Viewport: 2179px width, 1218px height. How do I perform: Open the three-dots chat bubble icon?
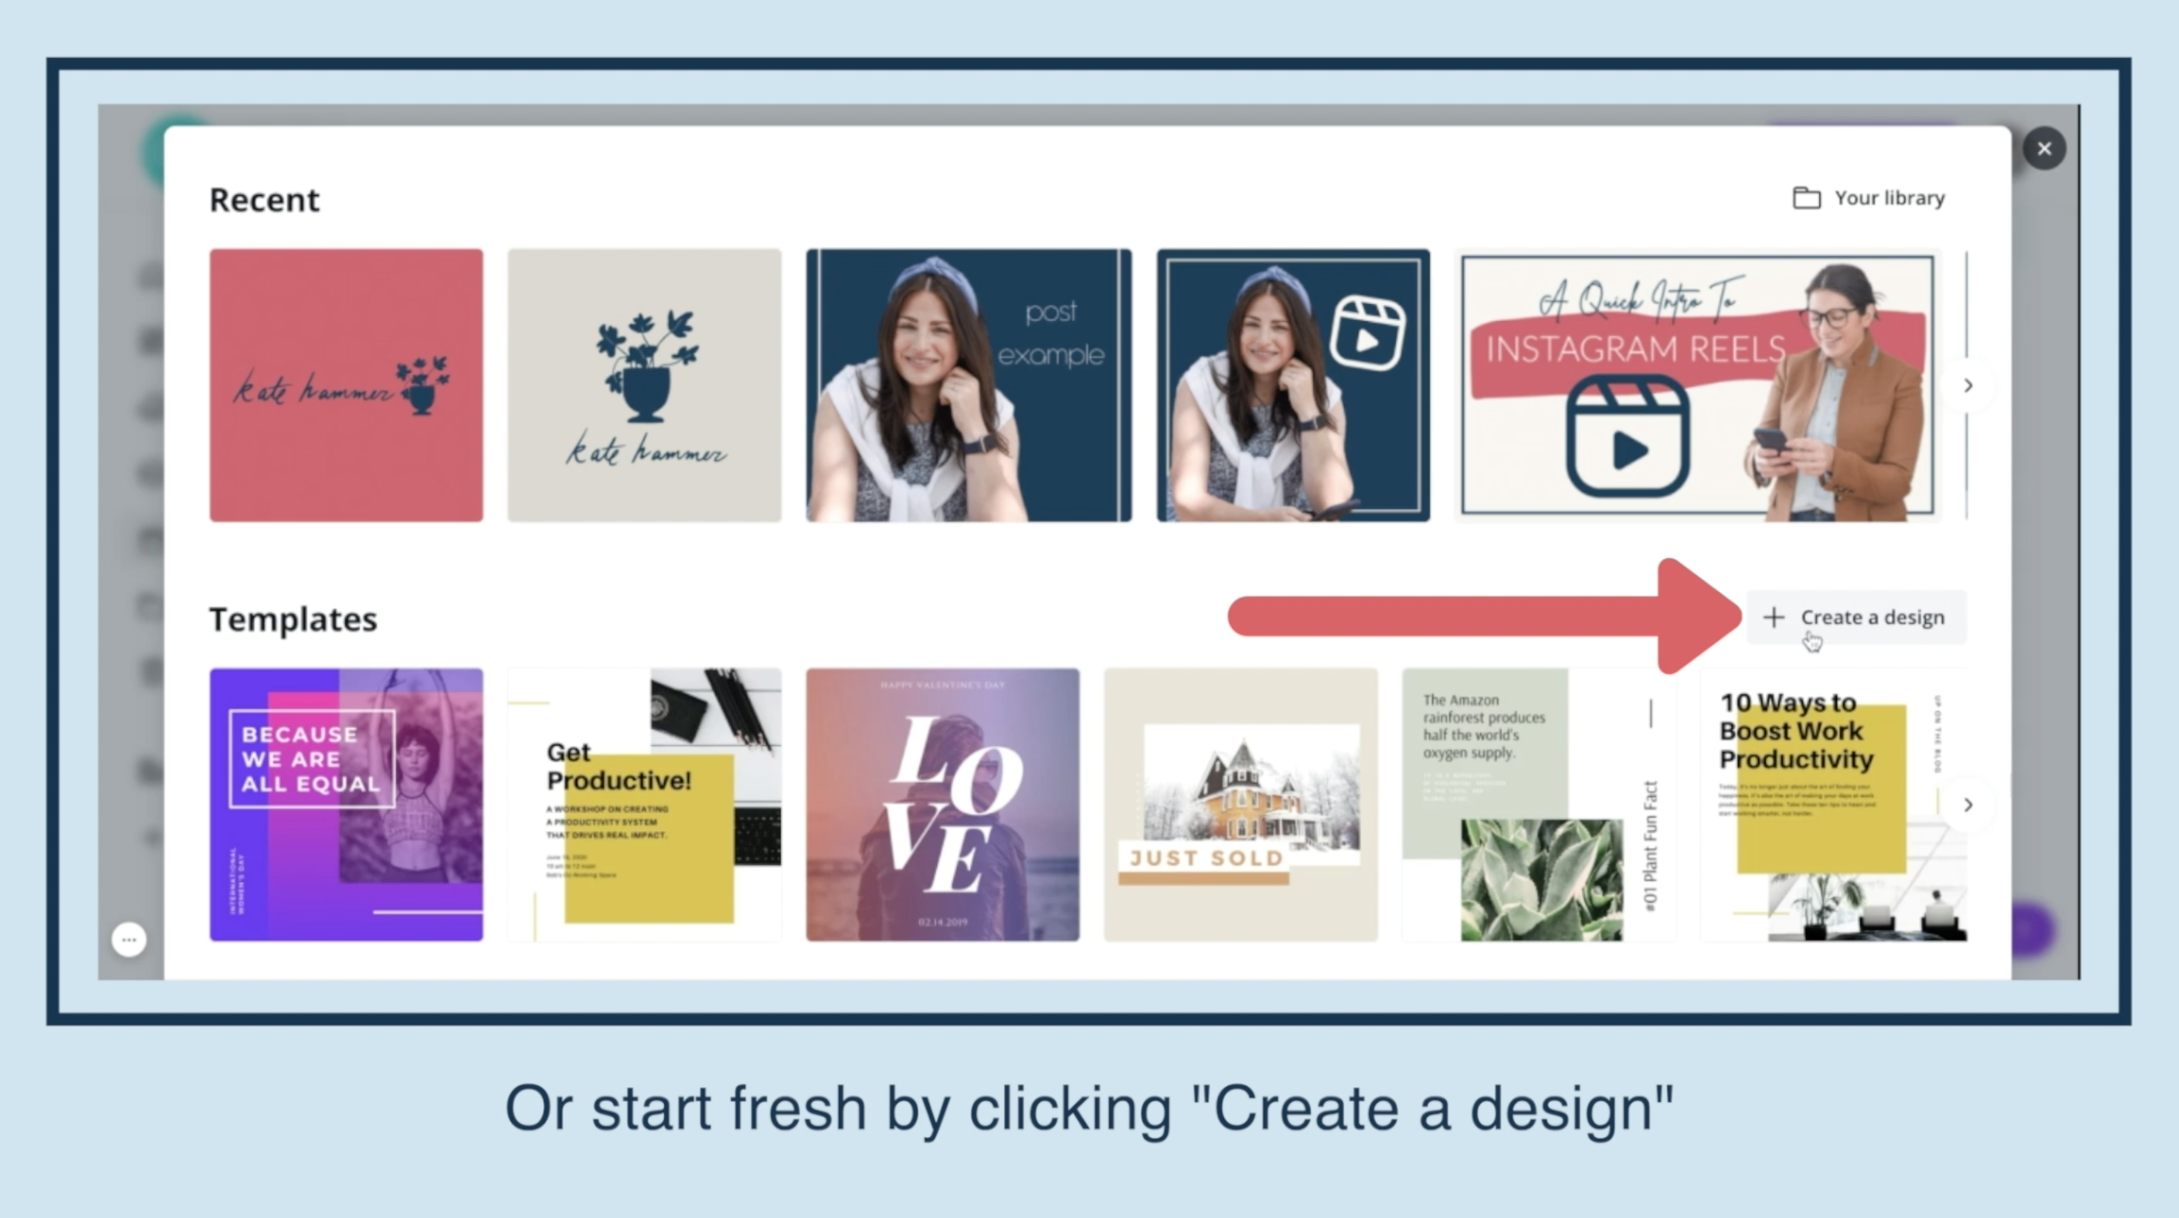click(x=129, y=939)
